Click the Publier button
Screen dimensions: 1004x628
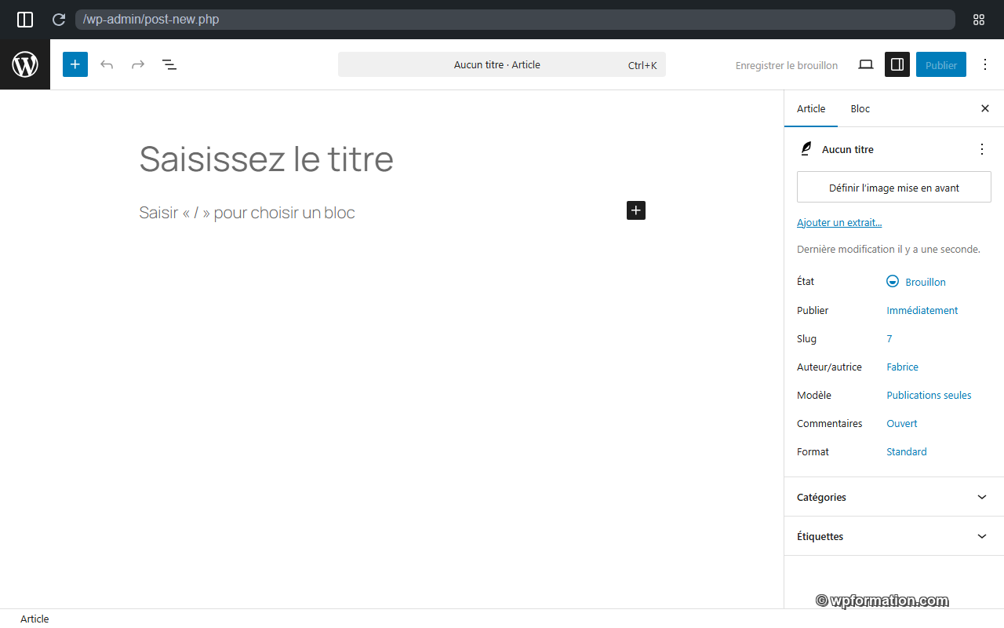[x=941, y=64]
